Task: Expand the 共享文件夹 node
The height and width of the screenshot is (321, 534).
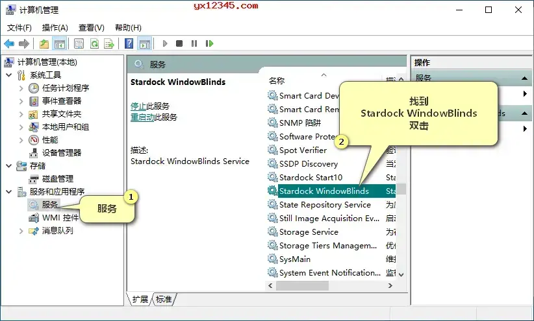Action: point(21,114)
